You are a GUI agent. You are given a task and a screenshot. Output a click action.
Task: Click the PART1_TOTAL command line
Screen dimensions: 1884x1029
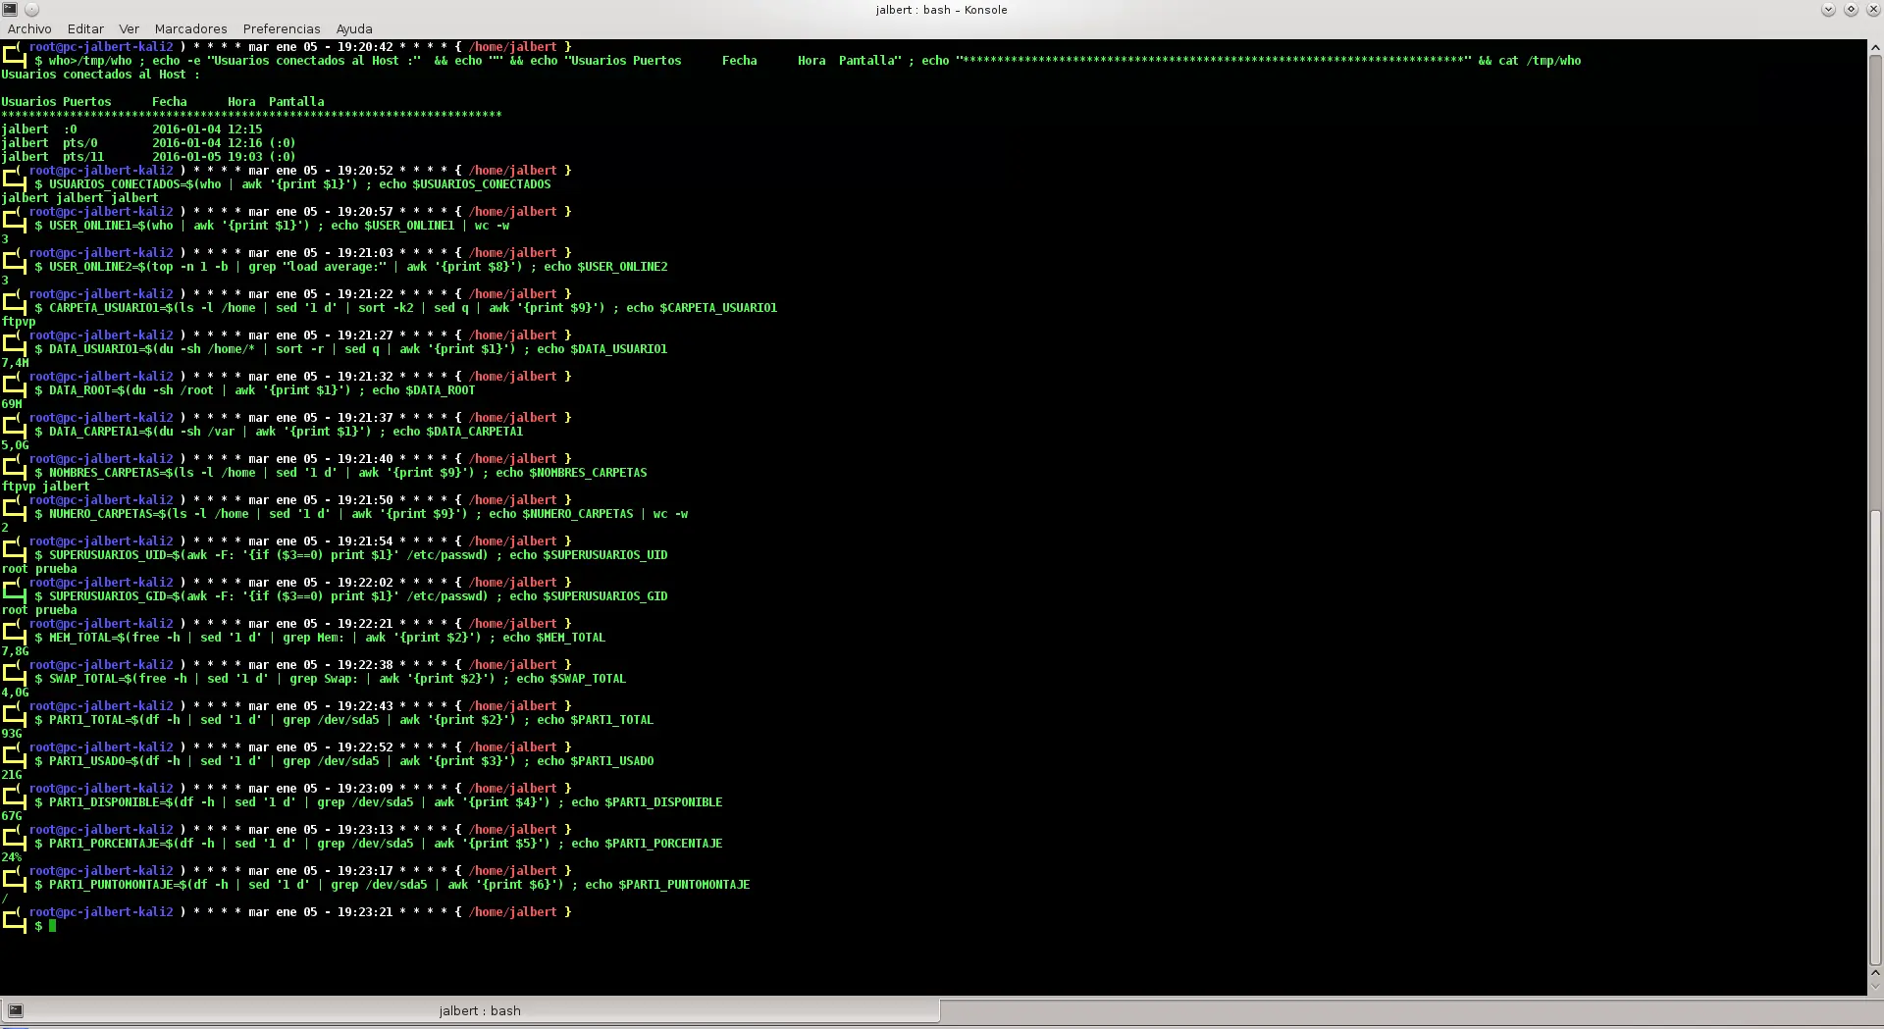(x=344, y=720)
